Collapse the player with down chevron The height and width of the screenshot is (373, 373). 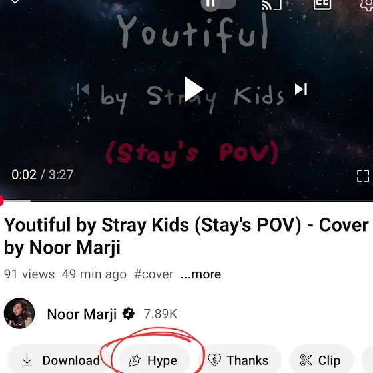click(15, 1)
